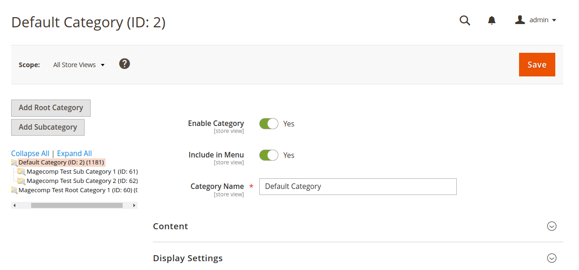The height and width of the screenshot is (270, 579).
Task: Open the All Store Views scope dropdown
Action: click(79, 65)
